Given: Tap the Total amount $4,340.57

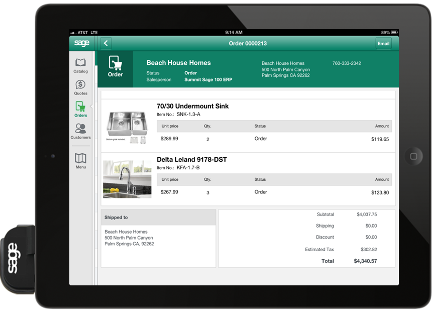Looking at the screenshot, I should (365, 261).
